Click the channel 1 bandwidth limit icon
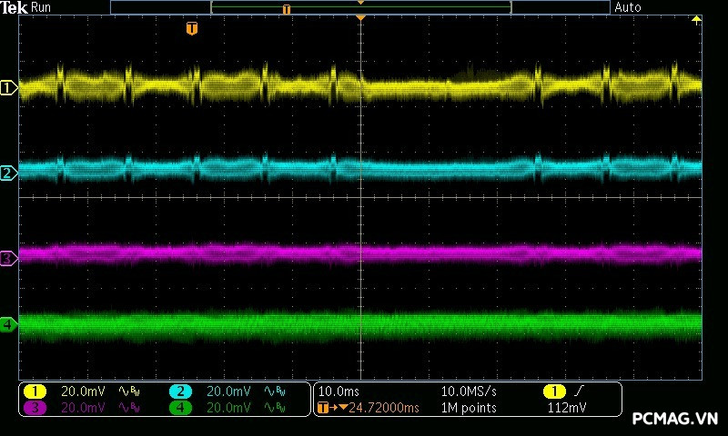The width and height of the screenshot is (728, 436). coord(131,391)
